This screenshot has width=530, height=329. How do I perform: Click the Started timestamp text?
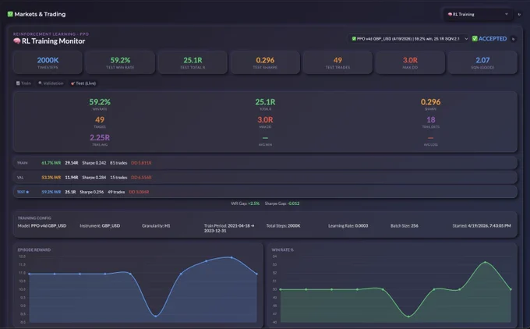tap(482, 225)
